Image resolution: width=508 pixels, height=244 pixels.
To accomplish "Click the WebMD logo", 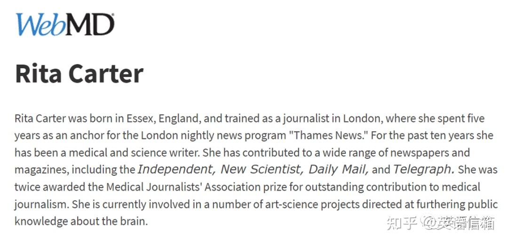I will (65, 24).
